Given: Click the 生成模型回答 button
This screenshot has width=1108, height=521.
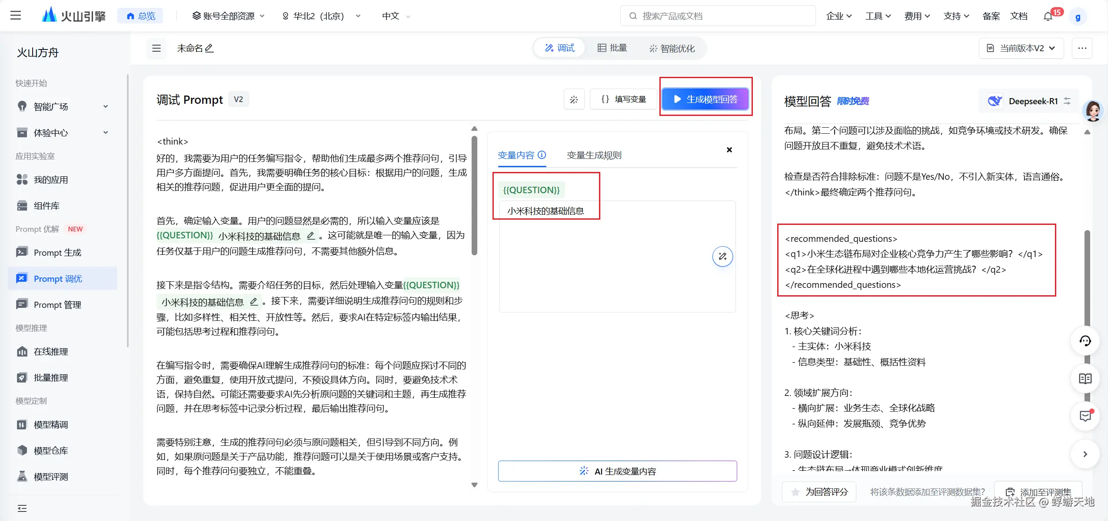Looking at the screenshot, I should [705, 99].
